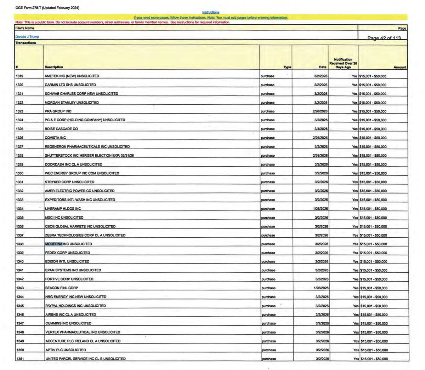Select UNITED PARCEL SERVICE INC CL B

tap(85, 359)
